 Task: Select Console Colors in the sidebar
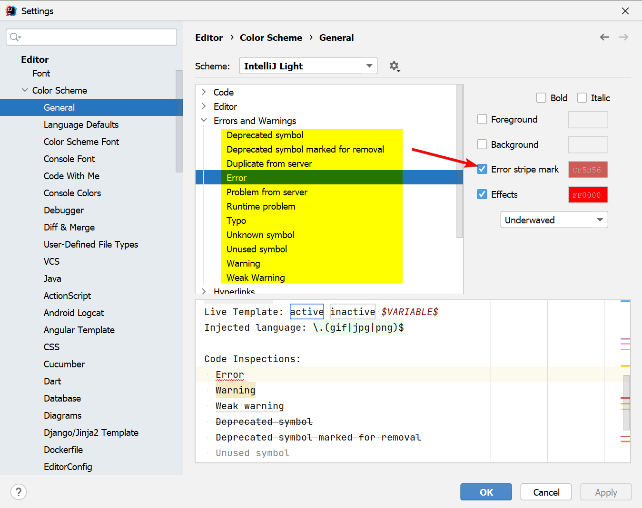point(72,193)
